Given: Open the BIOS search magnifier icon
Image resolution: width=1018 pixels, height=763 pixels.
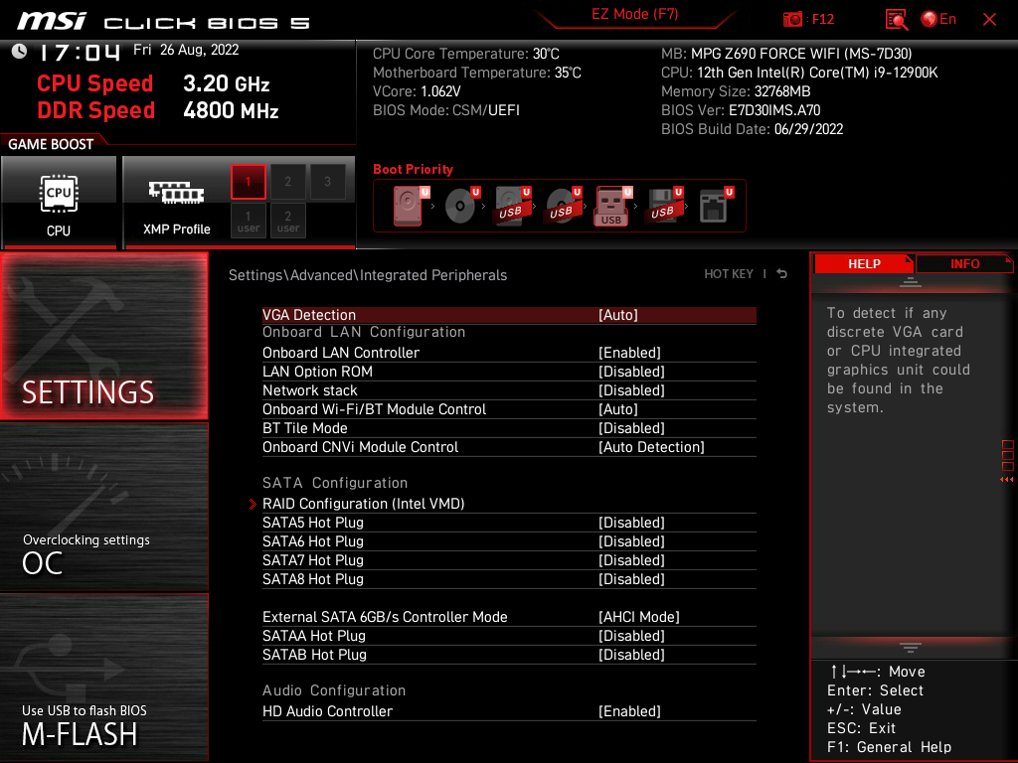Looking at the screenshot, I should 896,20.
